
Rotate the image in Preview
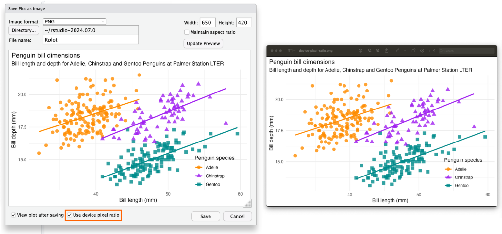[x=413, y=51]
